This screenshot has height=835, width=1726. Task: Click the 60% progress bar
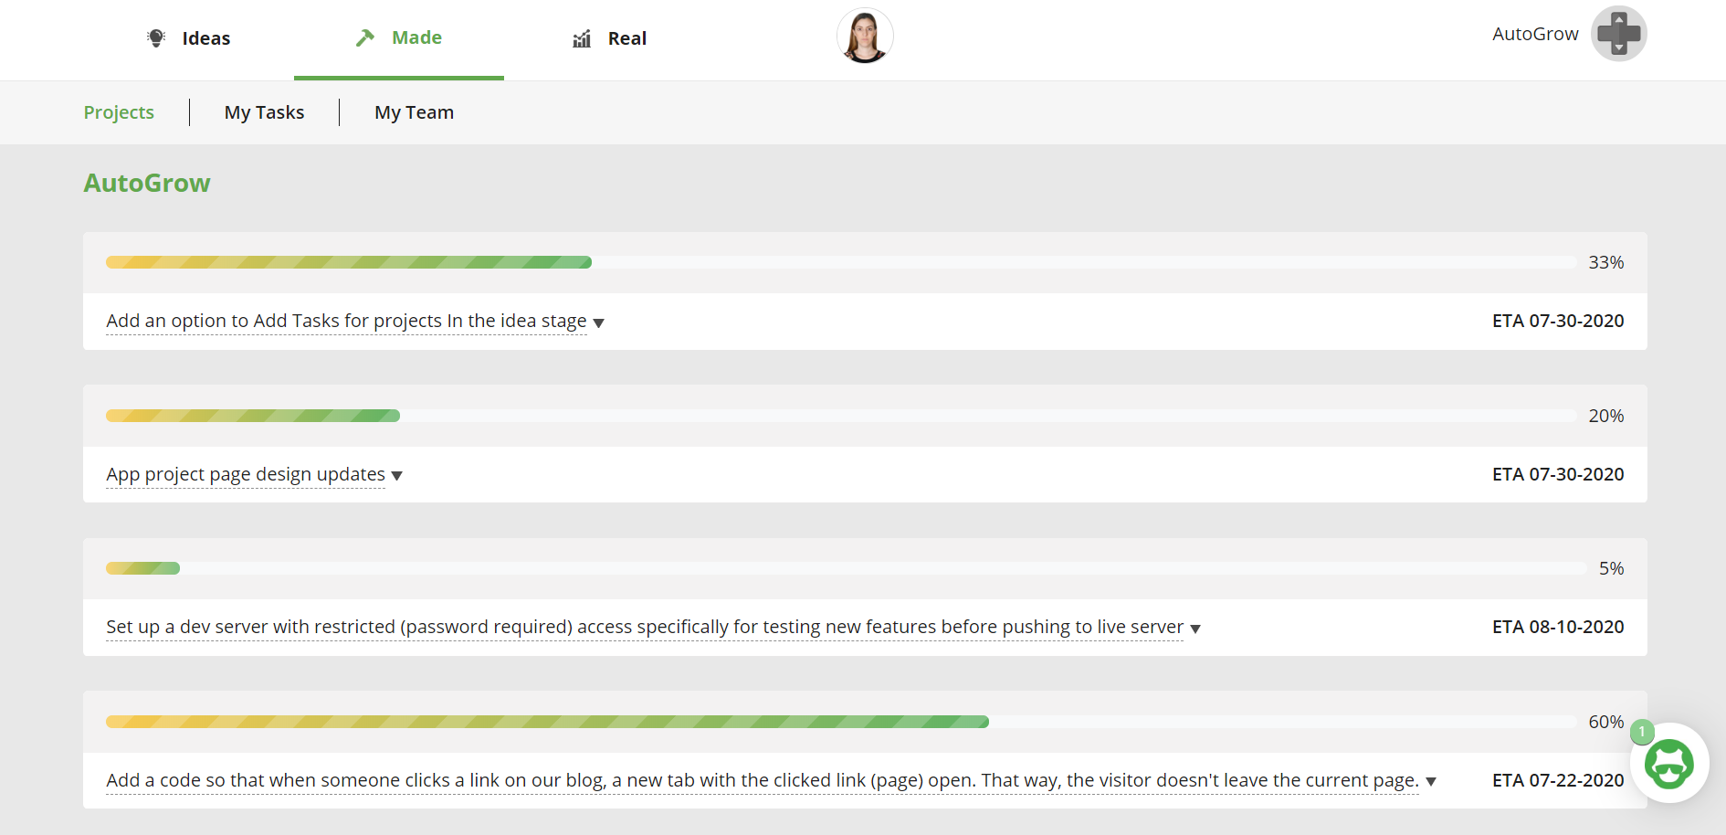point(840,722)
